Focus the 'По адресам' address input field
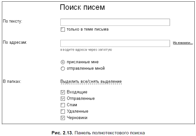The height and width of the screenshot is (136, 196). [115, 44]
